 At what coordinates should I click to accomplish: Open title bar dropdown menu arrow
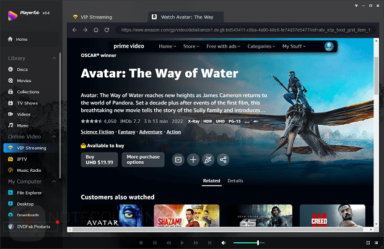point(356,6)
